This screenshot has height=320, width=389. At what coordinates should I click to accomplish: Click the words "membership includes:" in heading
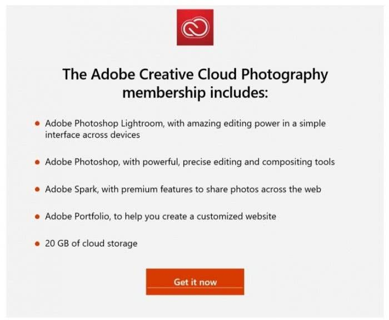tap(195, 92)
